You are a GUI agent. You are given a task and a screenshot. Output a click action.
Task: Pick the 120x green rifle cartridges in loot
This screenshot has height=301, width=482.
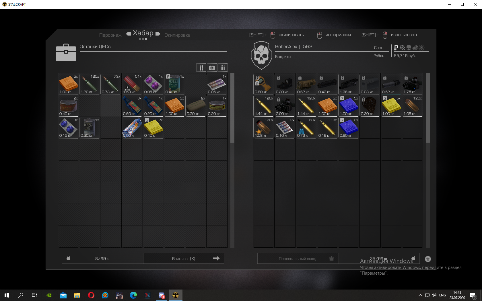90,84
